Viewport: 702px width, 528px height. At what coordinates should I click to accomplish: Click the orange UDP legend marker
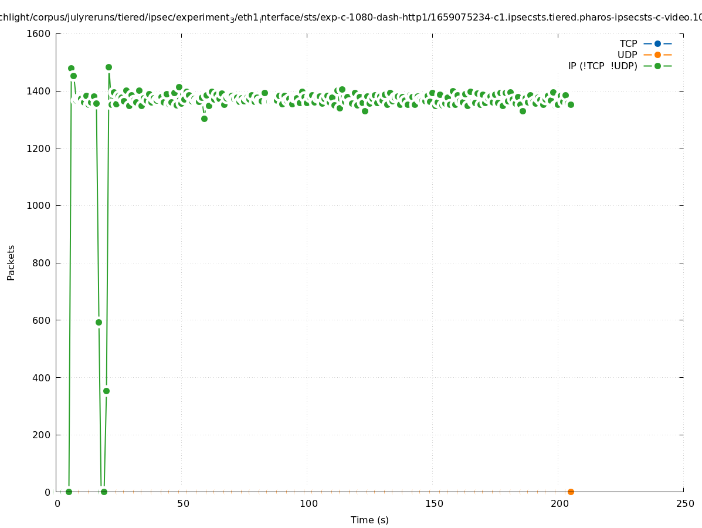pos(657,55)
